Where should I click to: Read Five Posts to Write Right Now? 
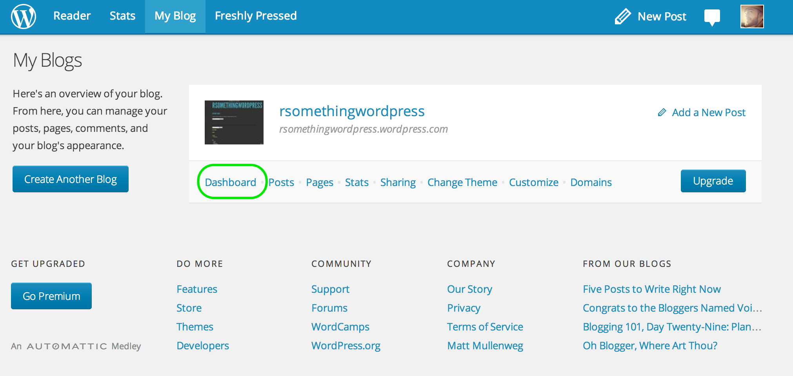click(x=652, y=289)
